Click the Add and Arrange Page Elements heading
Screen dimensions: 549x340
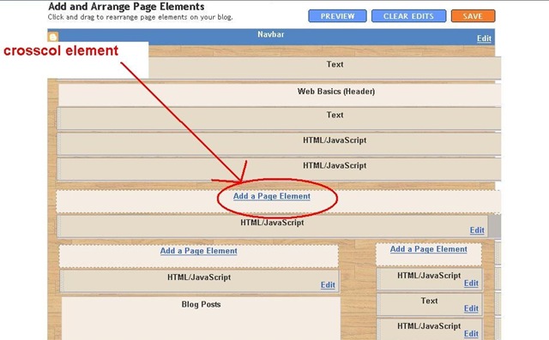126,6
